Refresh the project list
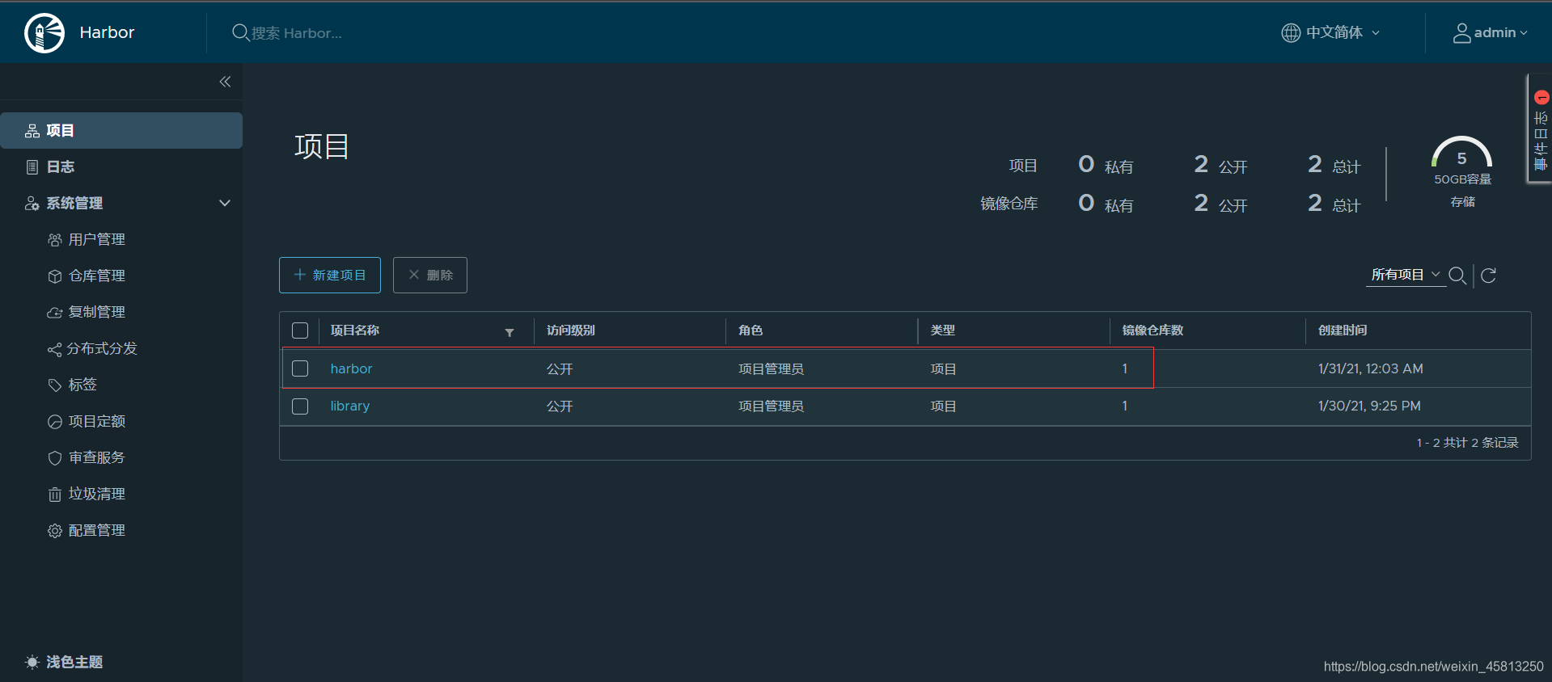Screen dimensions: 1552x682 (1488, 276)
